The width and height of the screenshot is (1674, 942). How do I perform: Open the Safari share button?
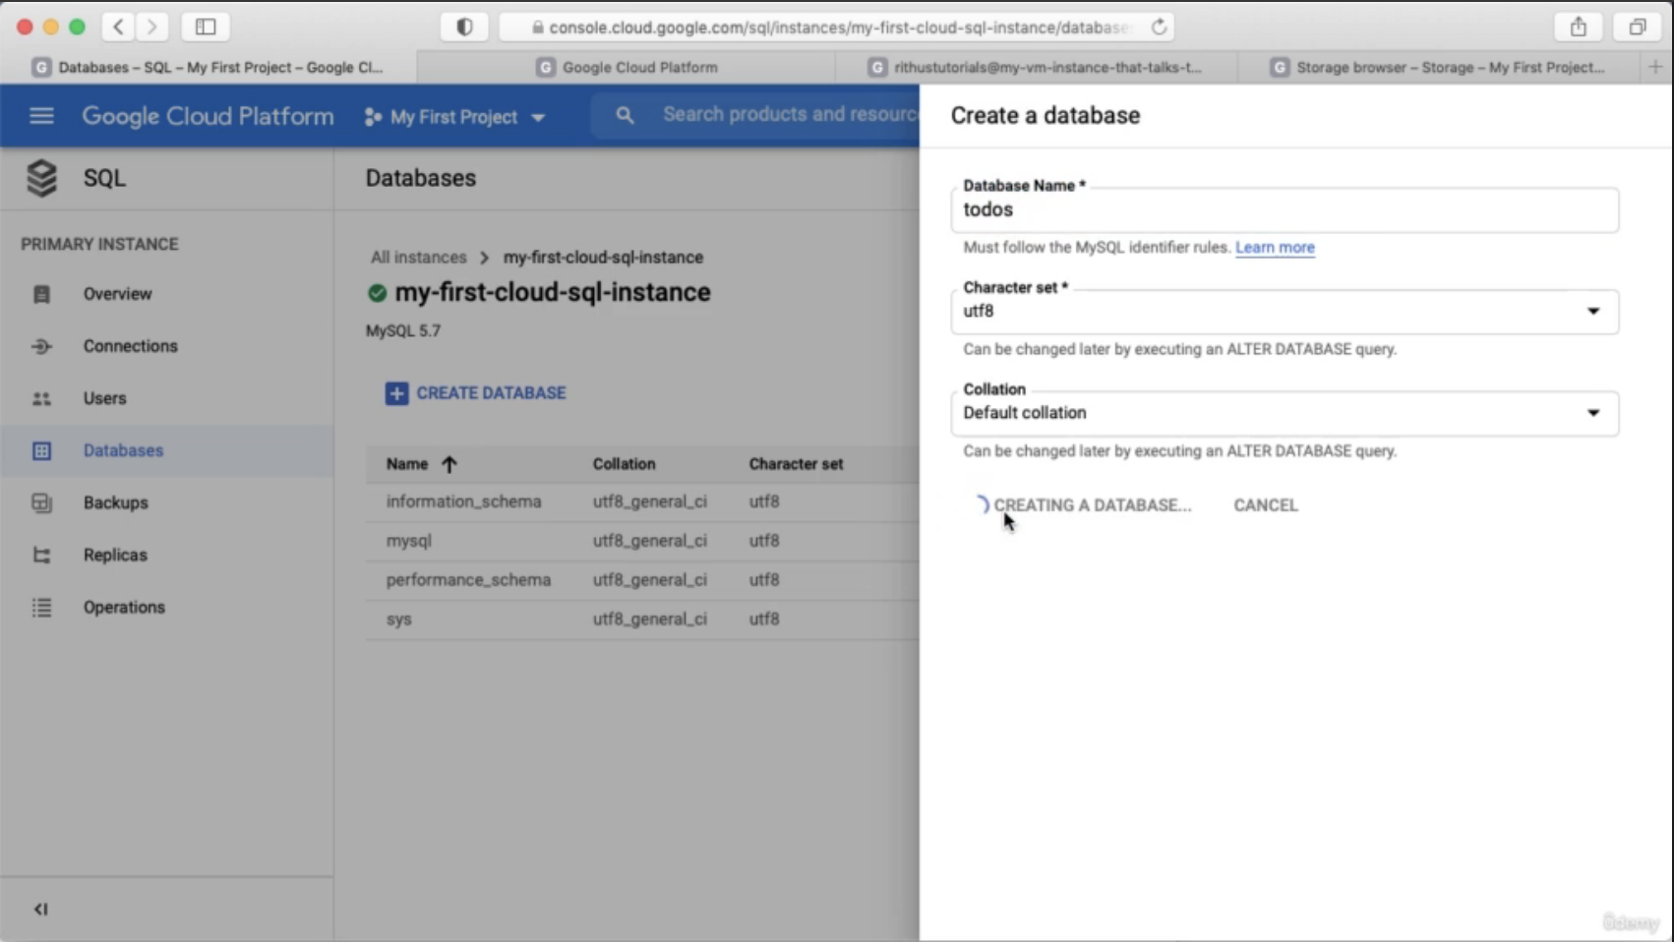1579,27
